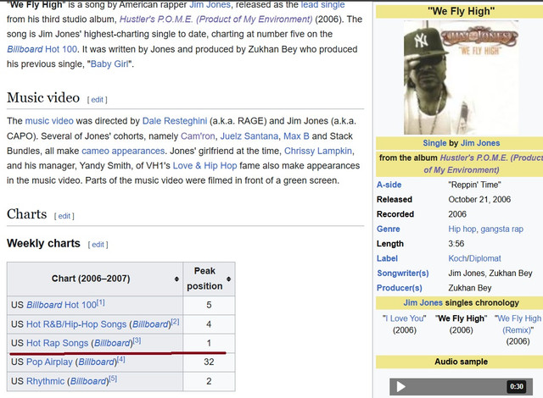Viewport: 543px width, 398px height.
Task: Open the Rhythmic chart link
Action: click(x=45, y=381)
